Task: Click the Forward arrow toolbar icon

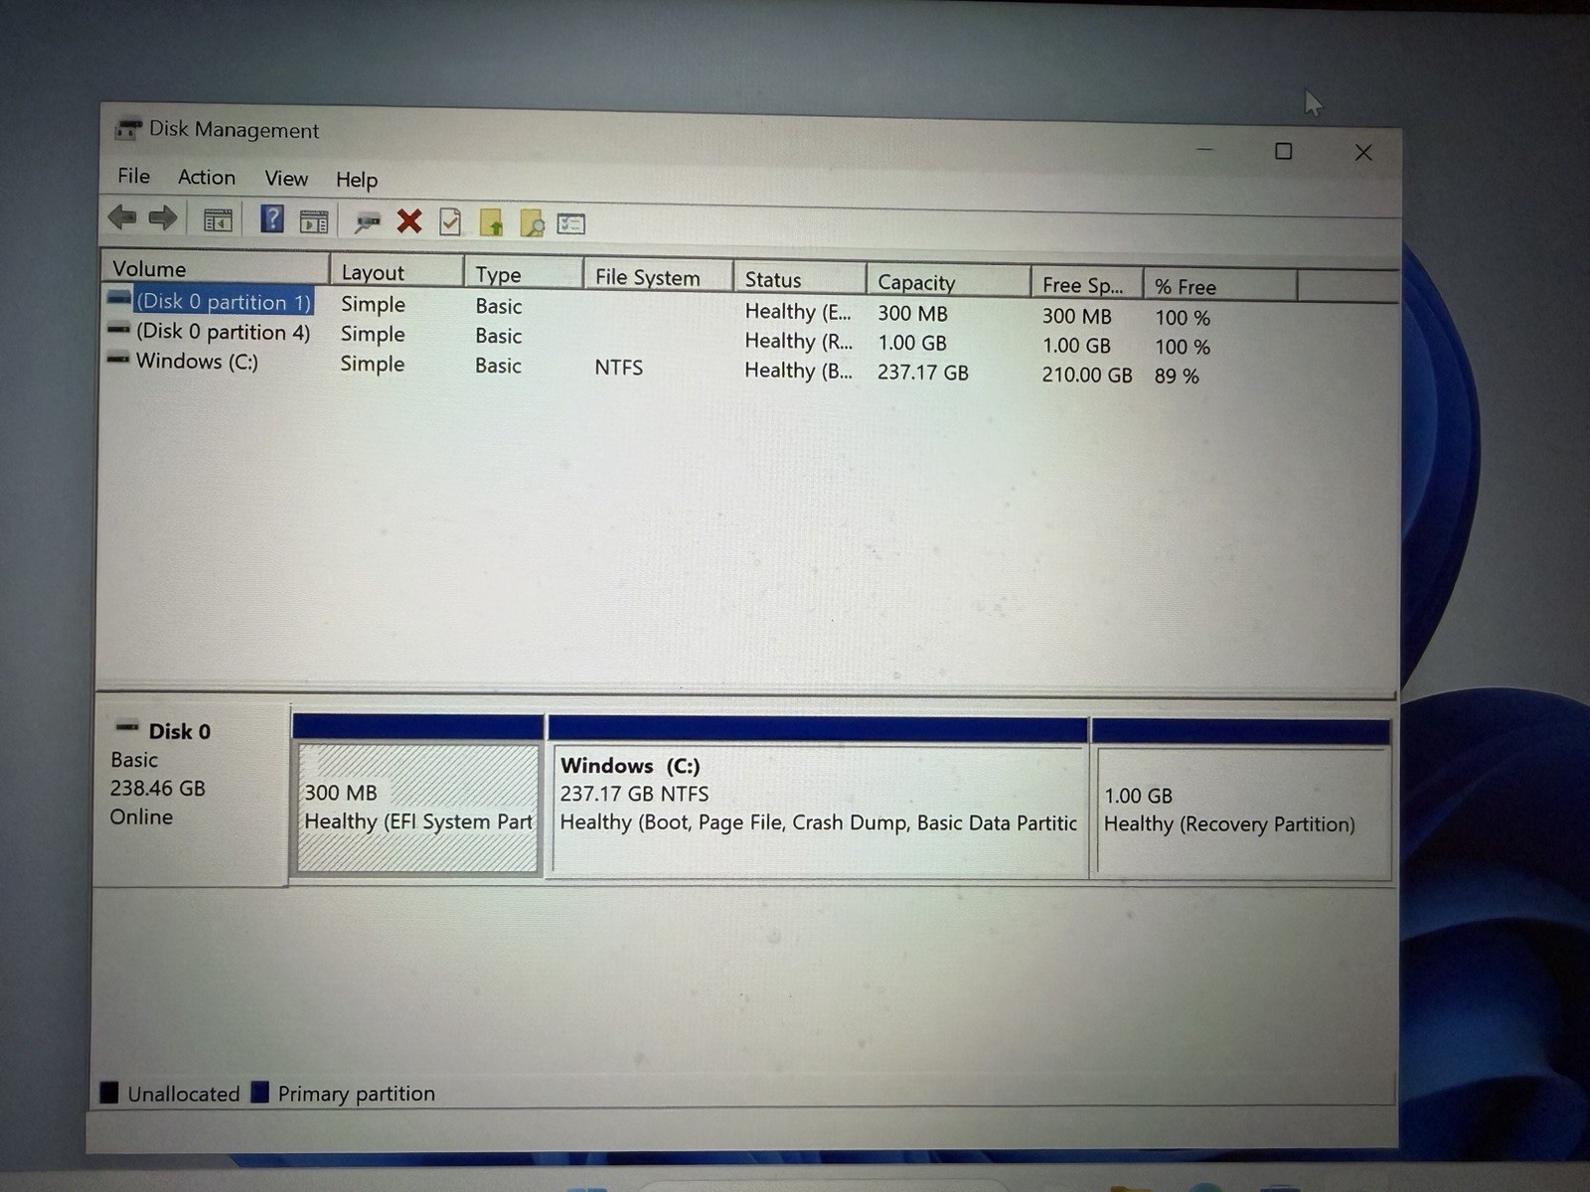Action: 163,218
